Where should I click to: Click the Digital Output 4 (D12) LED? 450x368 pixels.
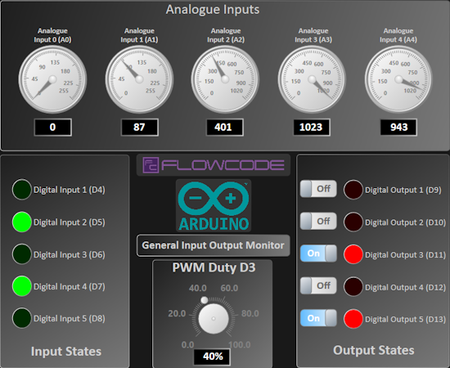353,286
